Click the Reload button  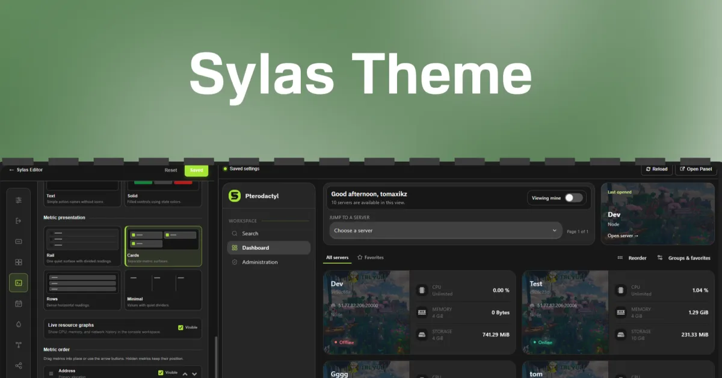656,169
